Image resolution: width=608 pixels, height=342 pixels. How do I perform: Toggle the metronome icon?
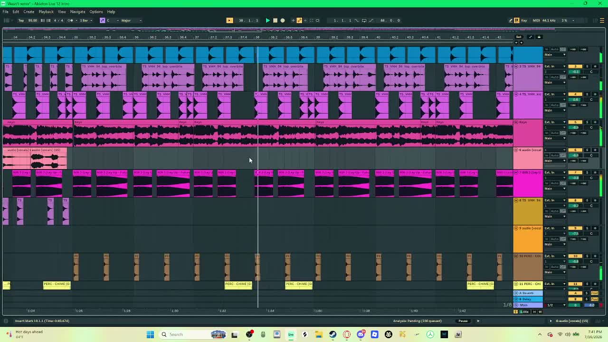point(70,20)
